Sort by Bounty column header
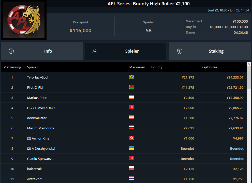252x183 pixels. [x=157, y=67]
